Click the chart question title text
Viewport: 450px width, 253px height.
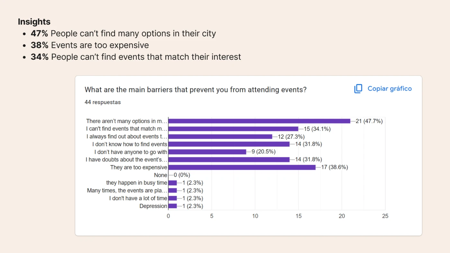coord(195,90)
